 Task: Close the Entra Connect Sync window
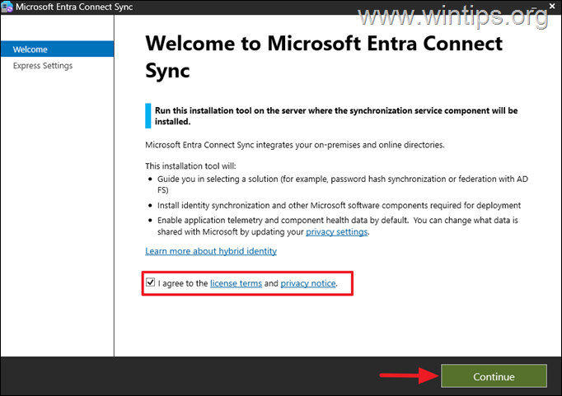552,6
